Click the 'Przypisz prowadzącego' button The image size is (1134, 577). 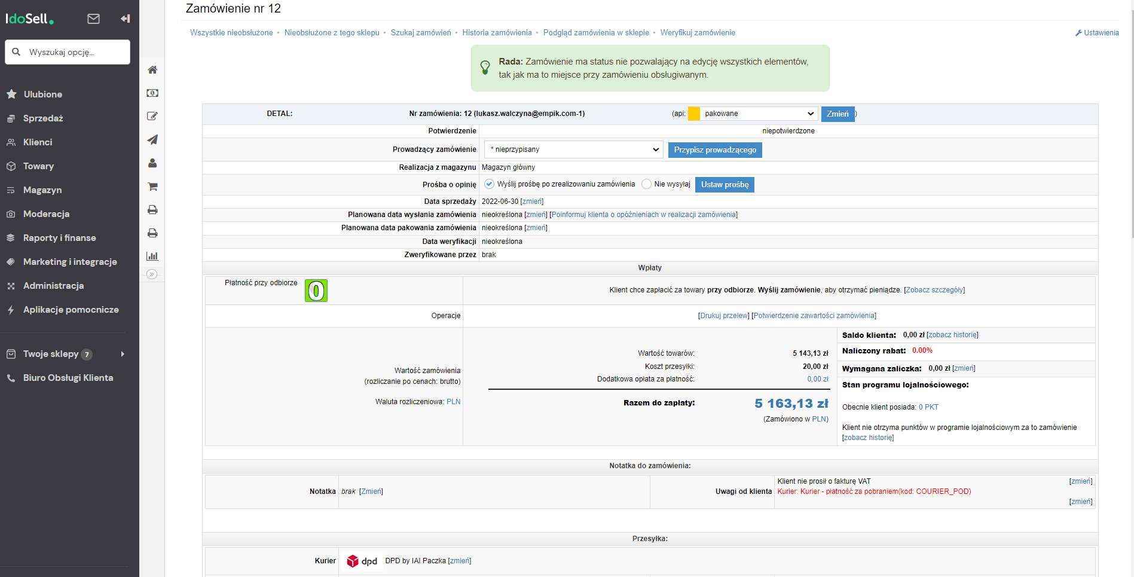[x=714, y=150]
